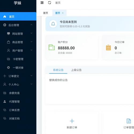Click the document icon above 订单管理
134x134 pixels.
pos(129,121)
